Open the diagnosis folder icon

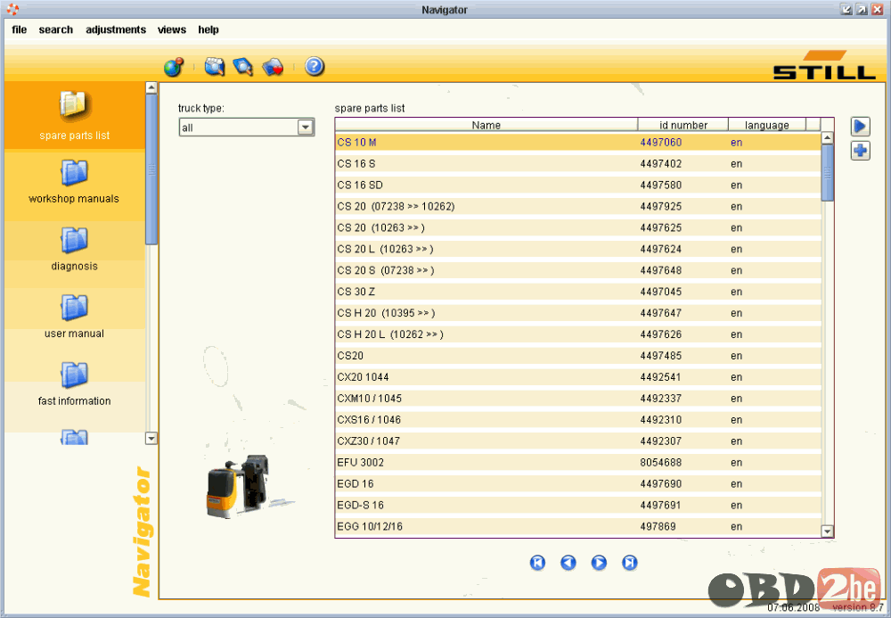(75, 240)
